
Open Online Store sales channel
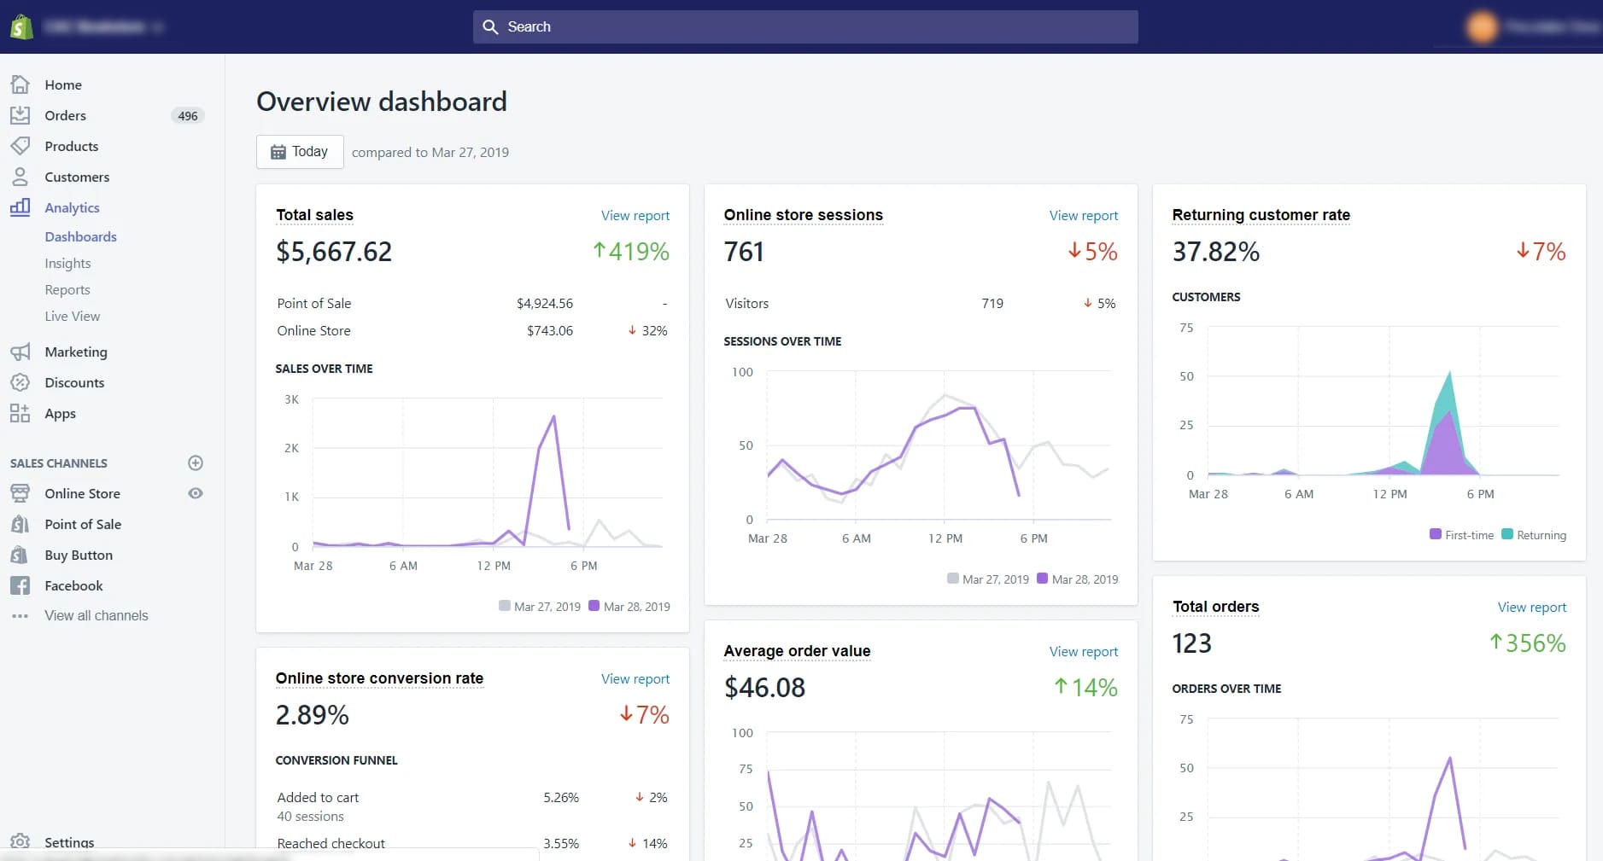(x=83, y=493)
